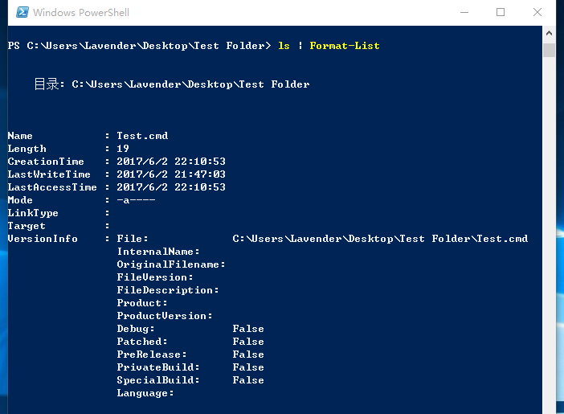564x414 pixels.
Task: Click the 'Test.cmd' Name value
Action: 142,136
